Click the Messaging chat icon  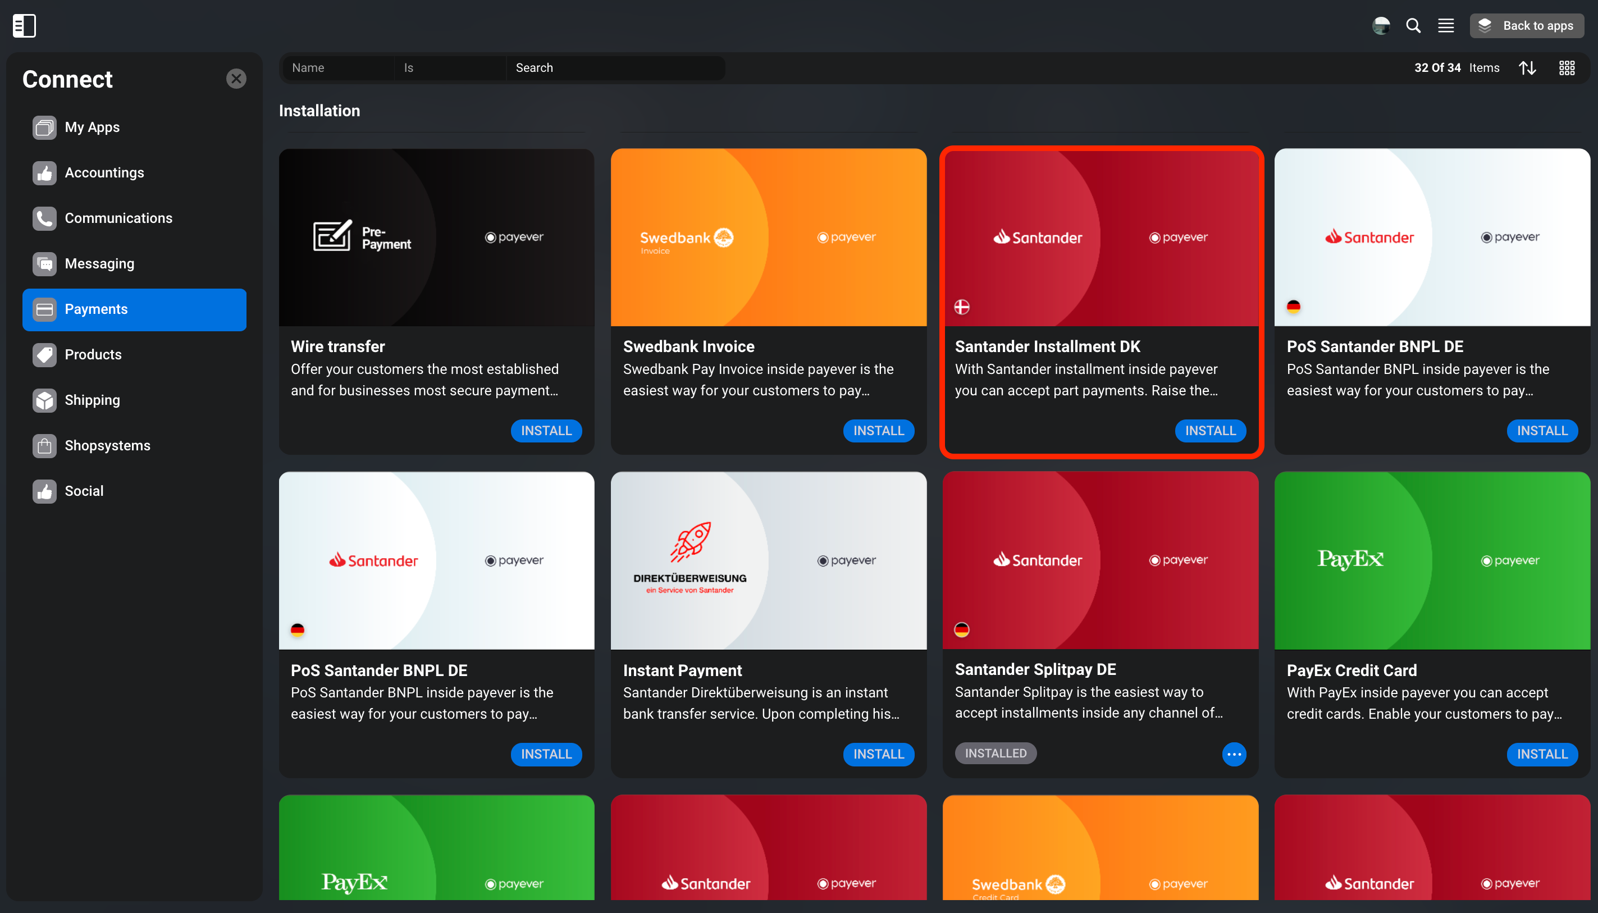point(44,264)
